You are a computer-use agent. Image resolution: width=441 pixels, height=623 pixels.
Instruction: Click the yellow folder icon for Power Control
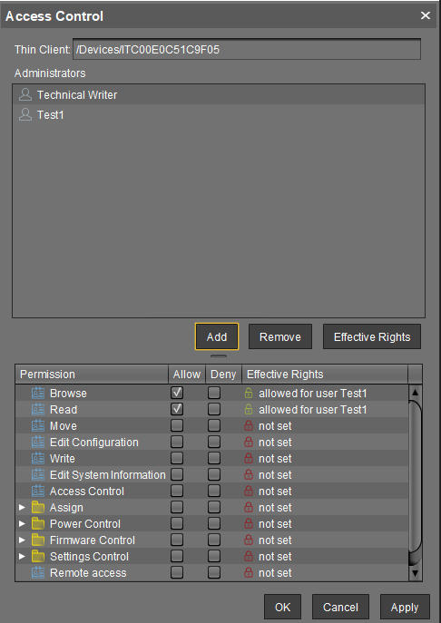coord(38,524)
